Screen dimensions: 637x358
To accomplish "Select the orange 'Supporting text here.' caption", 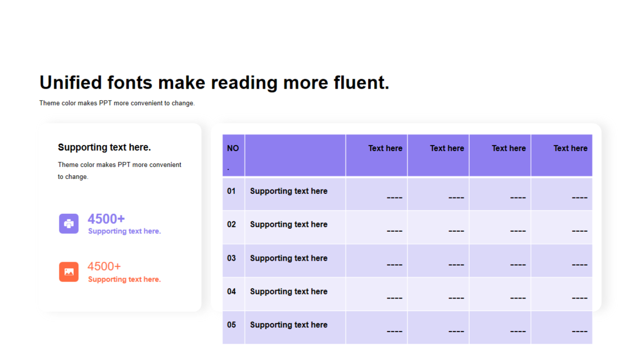I will tap(124, 279).
